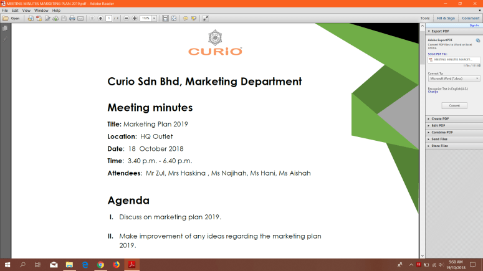Click the page number input field
The width and height of the screenshot is (483, 271).
[108, 19]
